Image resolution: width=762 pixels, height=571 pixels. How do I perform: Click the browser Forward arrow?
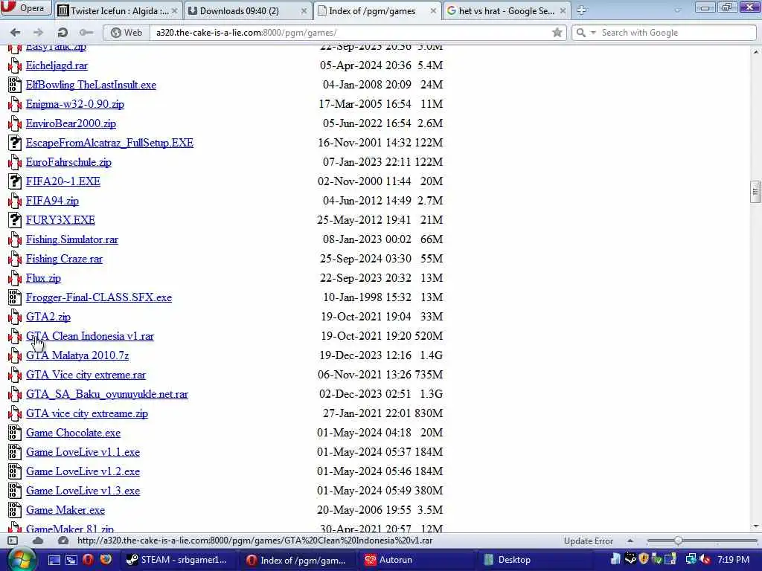pyautogui.click(x=38, y=33)
